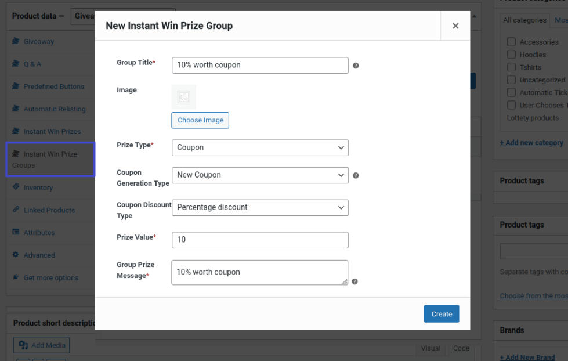
Task: Click the Add new category link
Action: (531, 143)
